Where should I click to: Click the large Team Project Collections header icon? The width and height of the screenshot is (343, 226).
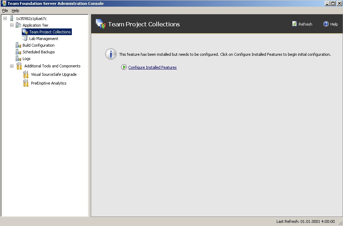click(101, 24)
